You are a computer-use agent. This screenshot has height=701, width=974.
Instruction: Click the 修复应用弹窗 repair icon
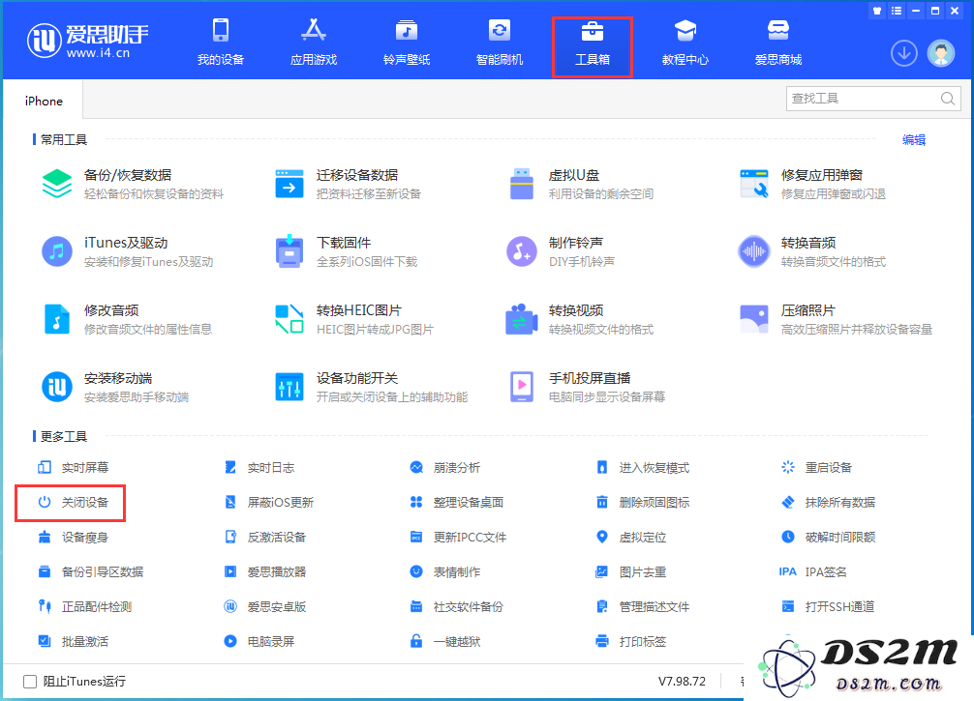754,184
